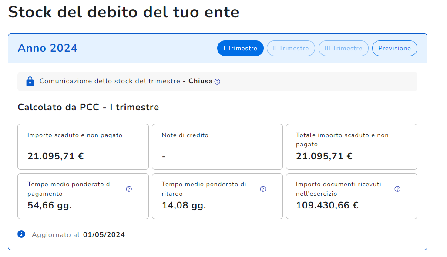The image size is (447, 257).
Task: Switch to the II Trimestre tab
Action: (x=291, y=48)
